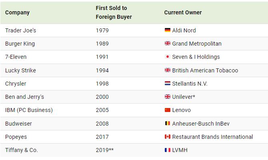Click the Canadian flag next to Restaurant Brands International
Screen dimensions: 268x160
(x=168, y=136)
